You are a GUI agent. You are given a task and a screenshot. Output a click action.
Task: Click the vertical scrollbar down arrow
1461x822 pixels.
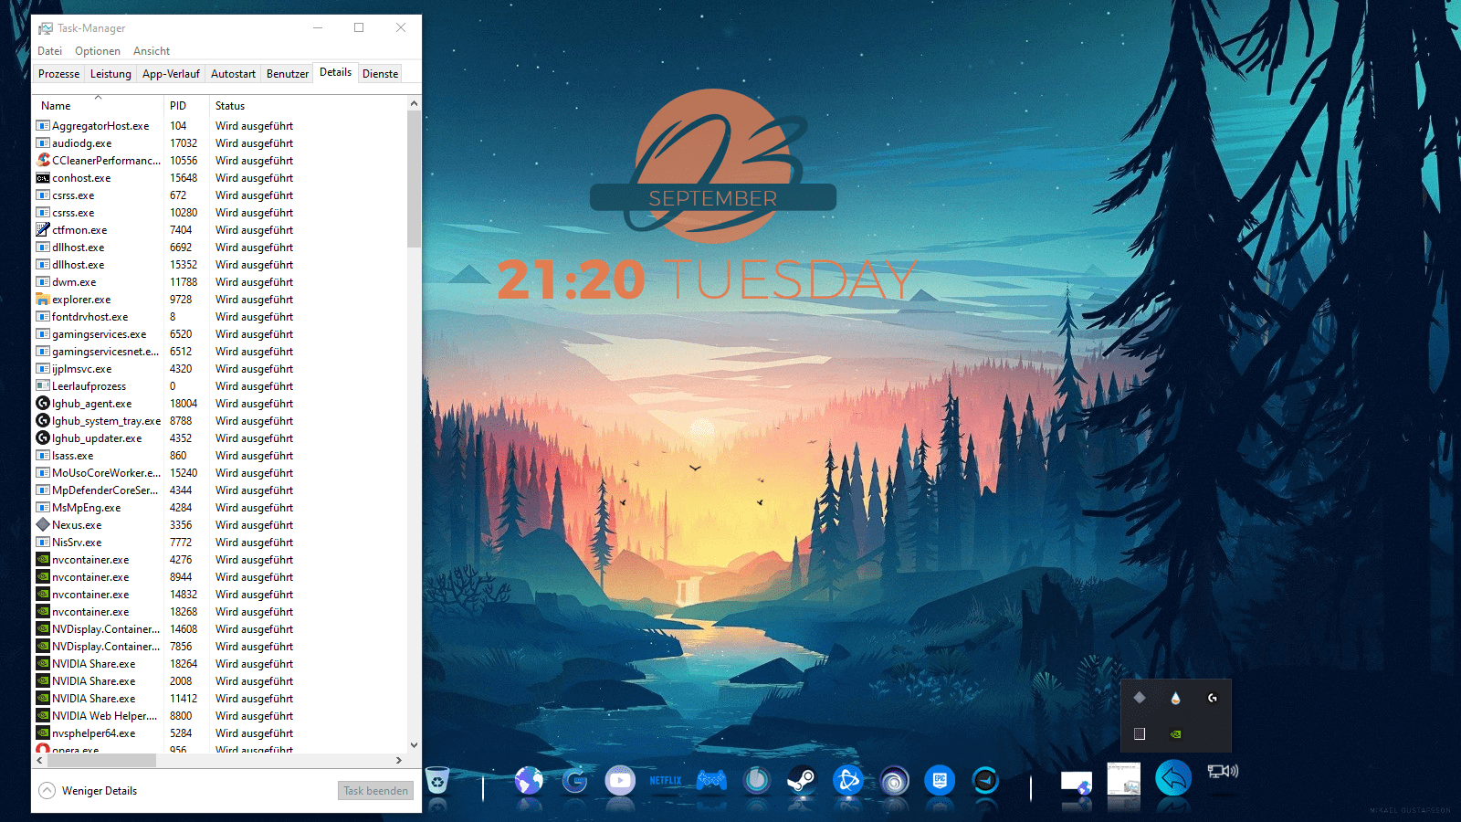point(414,745)
